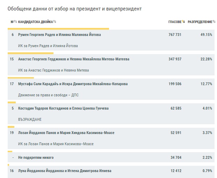The height and width of the screenshot is (178, 217).
Task: Sort by № column sort arrows
Action: (x=15, y=22)
